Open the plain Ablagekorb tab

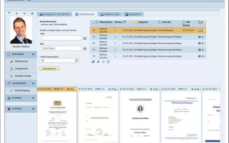[133, 14]
